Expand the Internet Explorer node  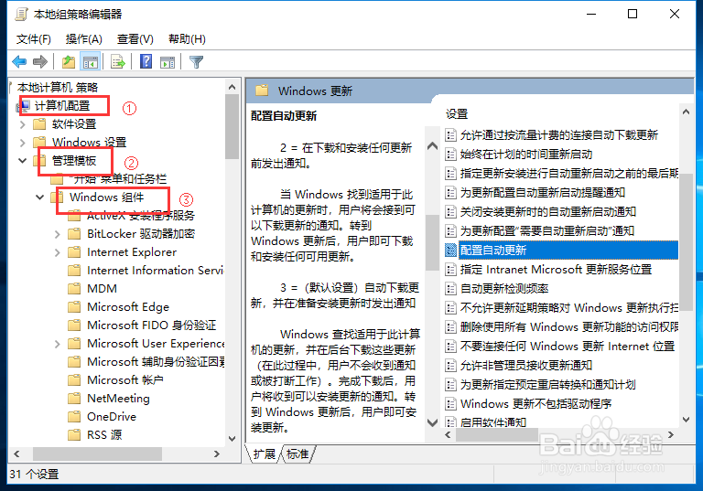pos(57,252)
